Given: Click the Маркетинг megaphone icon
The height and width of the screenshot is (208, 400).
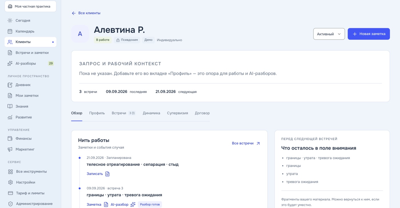Looking at the screenshot, I should pos(10,149).
